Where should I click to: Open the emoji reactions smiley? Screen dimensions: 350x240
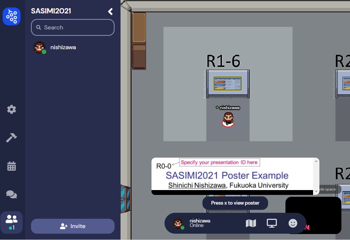(x=293, y=223)
